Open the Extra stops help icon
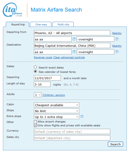Image resolution: width=130 pixels, height=159 pixels. pyautogui.click(x=82, y=117)
